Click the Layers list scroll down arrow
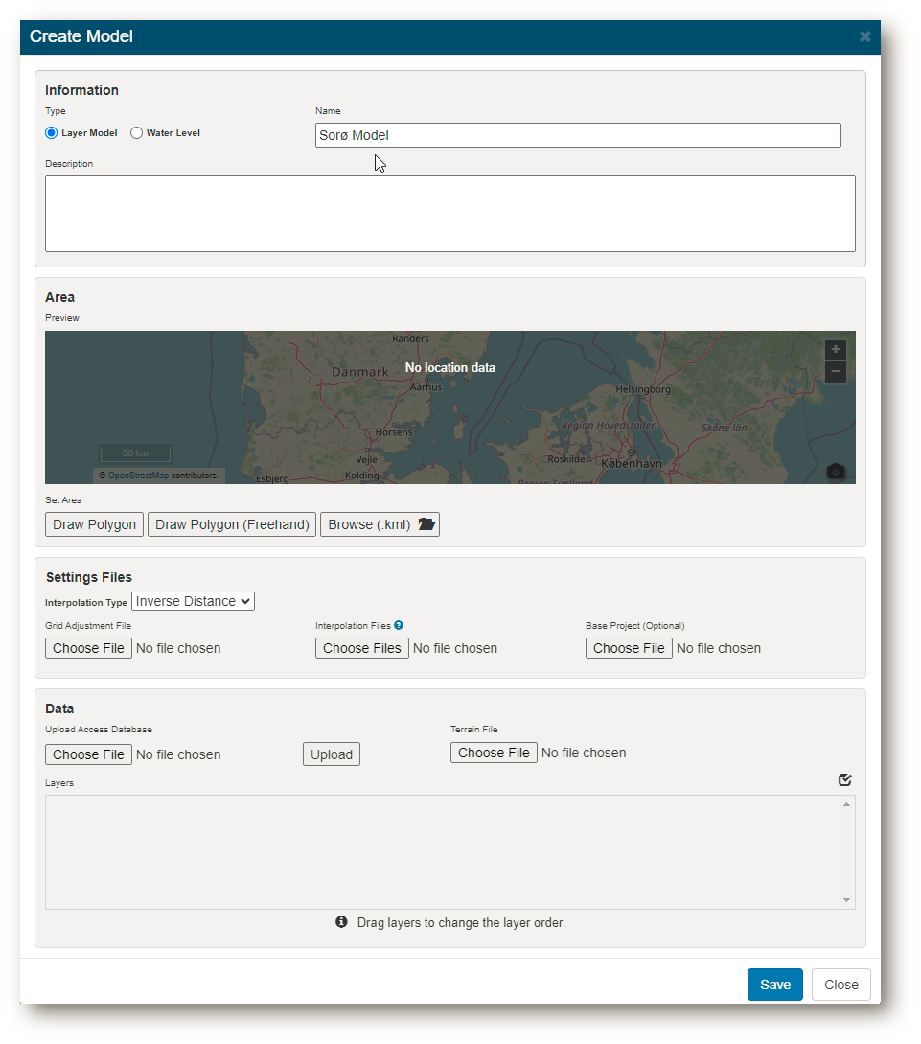921x1044 pixels. click(x=846, y=900)
